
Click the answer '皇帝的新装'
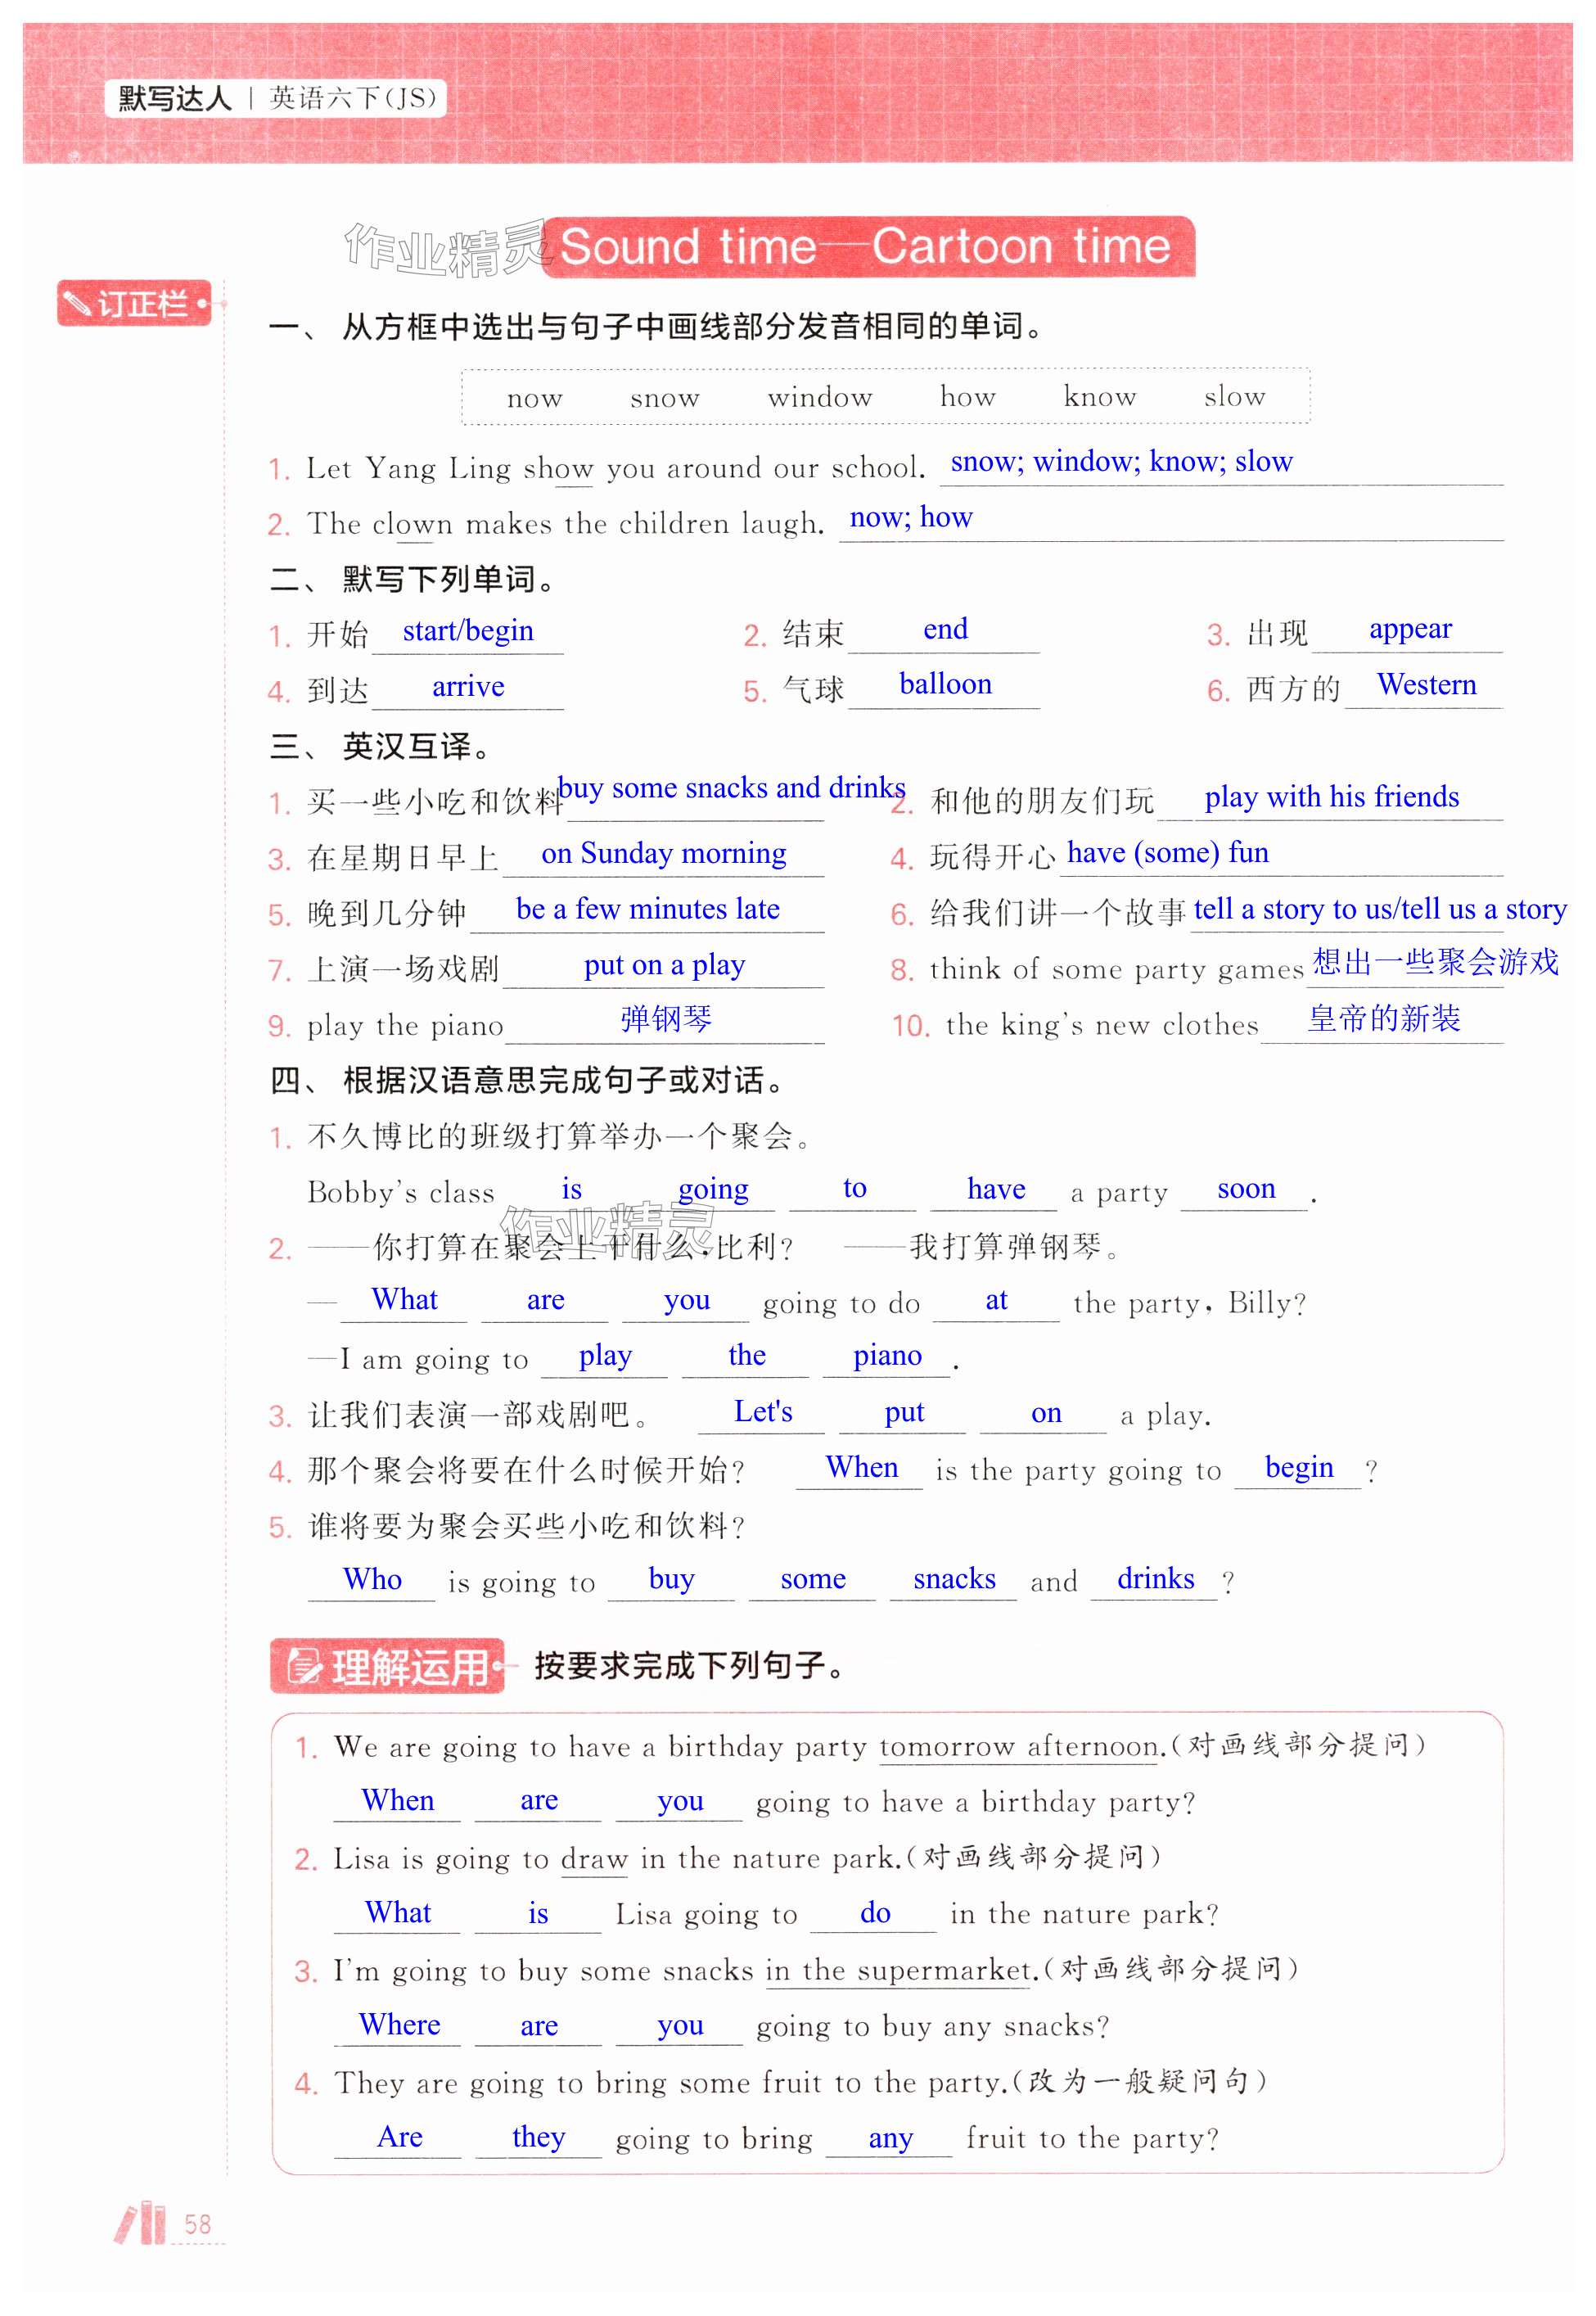[x=1383, y=1019]
